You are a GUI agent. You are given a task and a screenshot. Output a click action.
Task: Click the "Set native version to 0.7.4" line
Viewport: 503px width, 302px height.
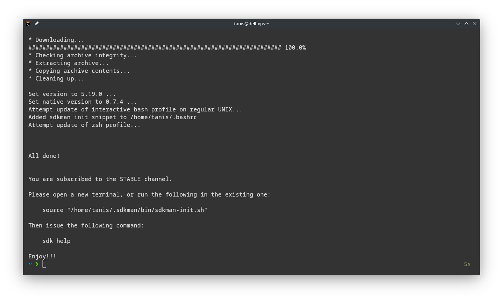pyautogui.click(x=83, y=102)
